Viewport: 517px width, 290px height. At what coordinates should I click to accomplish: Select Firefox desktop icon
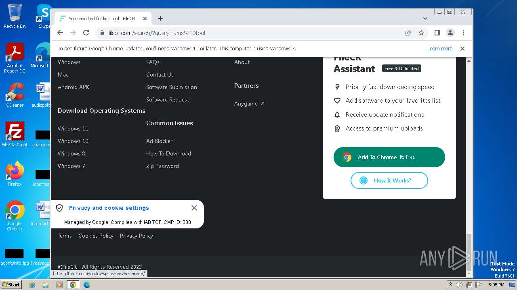click(15, 174)
